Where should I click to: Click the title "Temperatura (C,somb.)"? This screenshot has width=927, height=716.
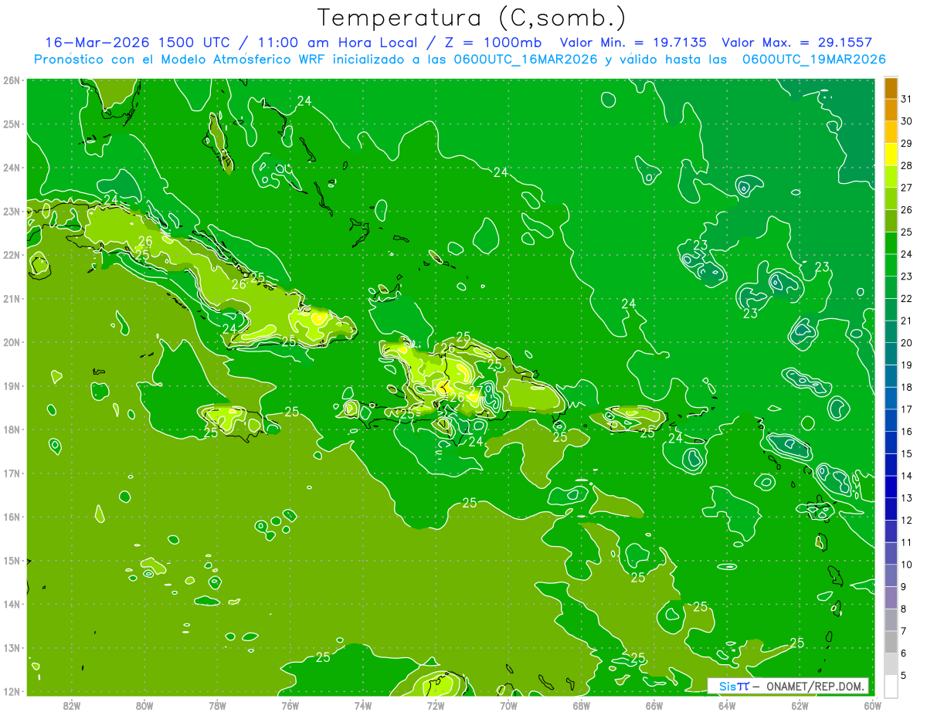(471, 18)
